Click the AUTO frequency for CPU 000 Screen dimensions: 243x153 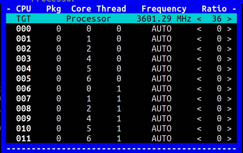161,29
